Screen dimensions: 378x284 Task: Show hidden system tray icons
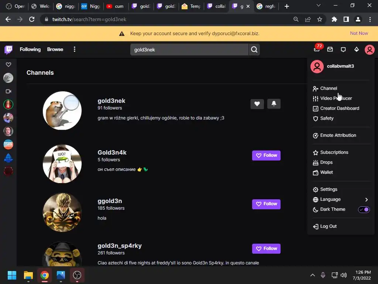click(312, 275)
